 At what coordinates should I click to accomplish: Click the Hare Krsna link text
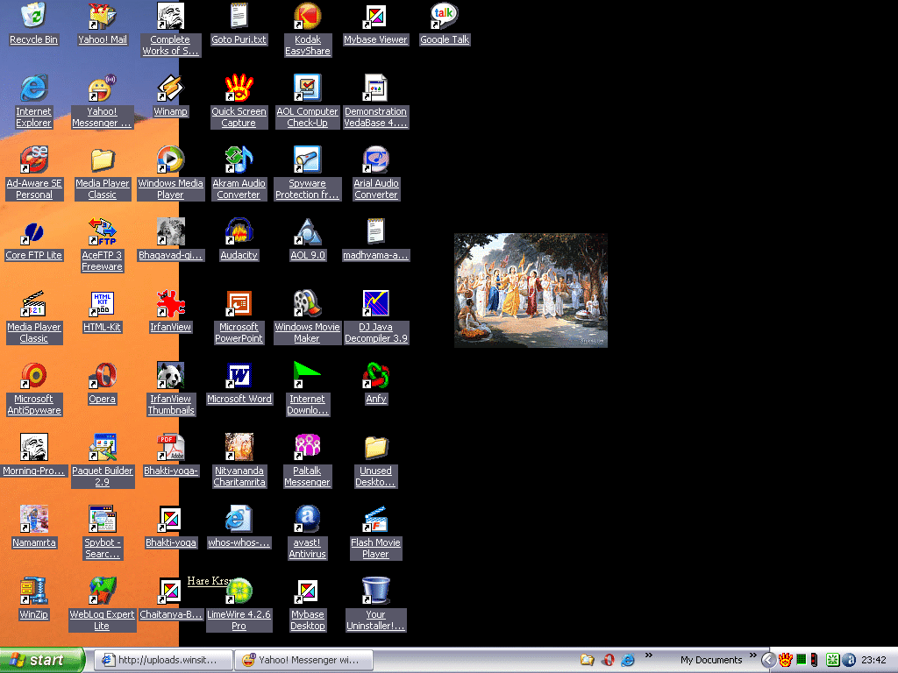207,581
